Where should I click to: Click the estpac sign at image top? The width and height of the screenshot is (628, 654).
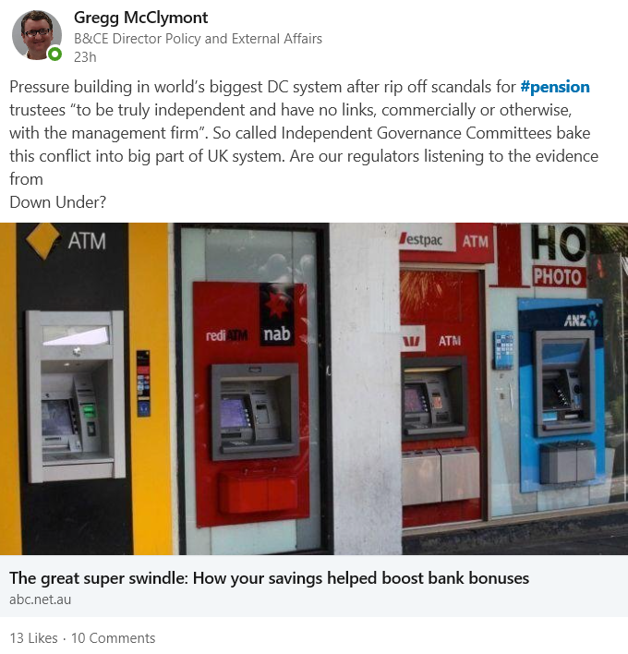(421, 240)
